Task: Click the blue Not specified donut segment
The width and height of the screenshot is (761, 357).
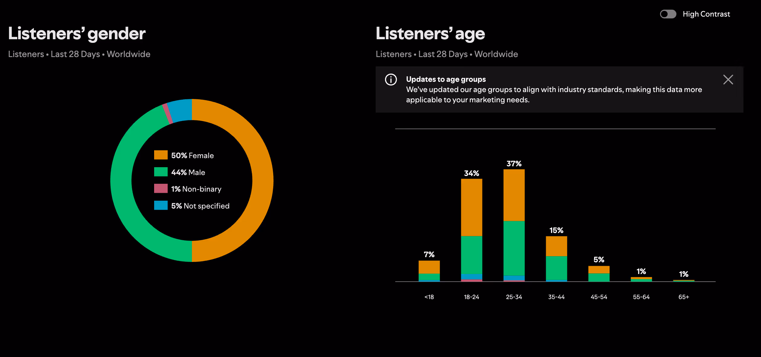Action: [181, 110]
